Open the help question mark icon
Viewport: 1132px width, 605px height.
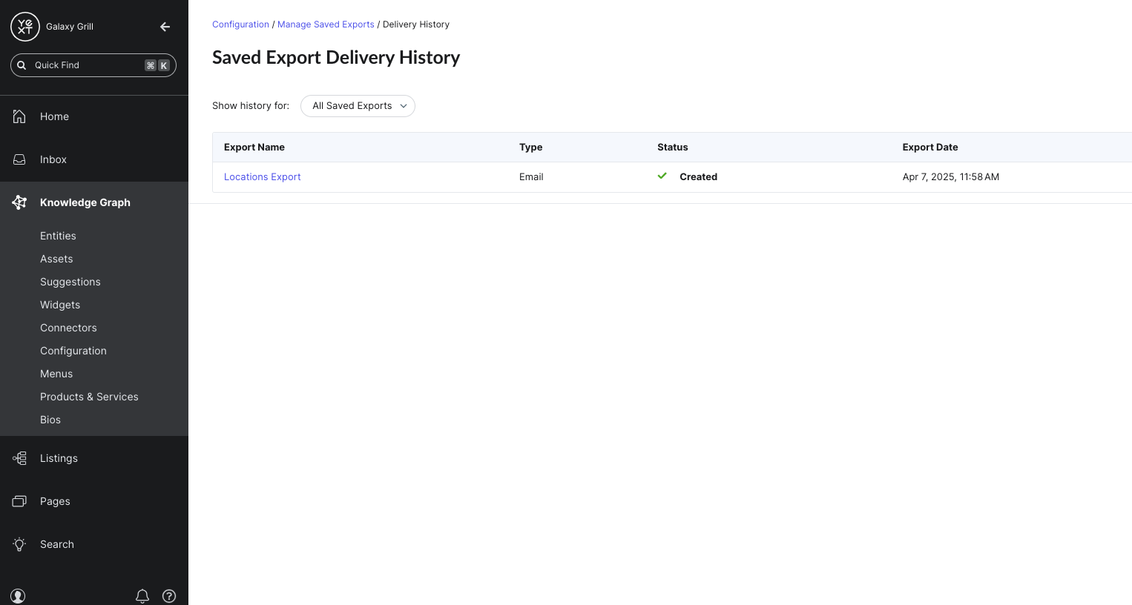[x=169, y=596]
